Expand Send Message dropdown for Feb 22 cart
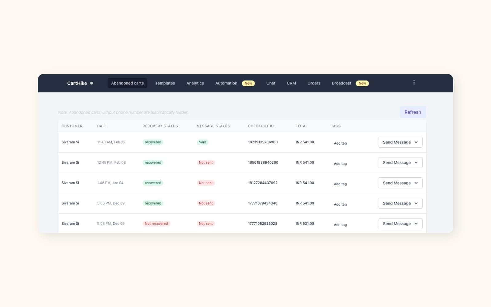 416,142
